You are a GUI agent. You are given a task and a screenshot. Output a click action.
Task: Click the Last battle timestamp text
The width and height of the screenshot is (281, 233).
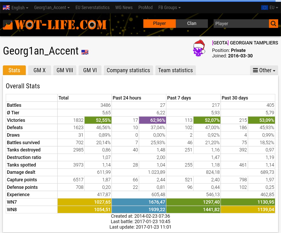[x=140, y=222]
